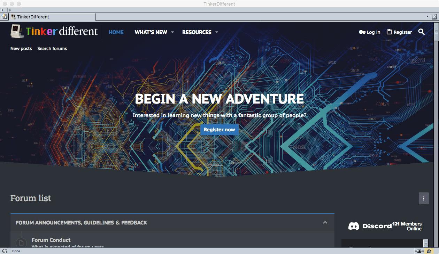This screenshot has width=439, height=254.
Task: Click the Forum Conduct document icon
Action: 21,242
